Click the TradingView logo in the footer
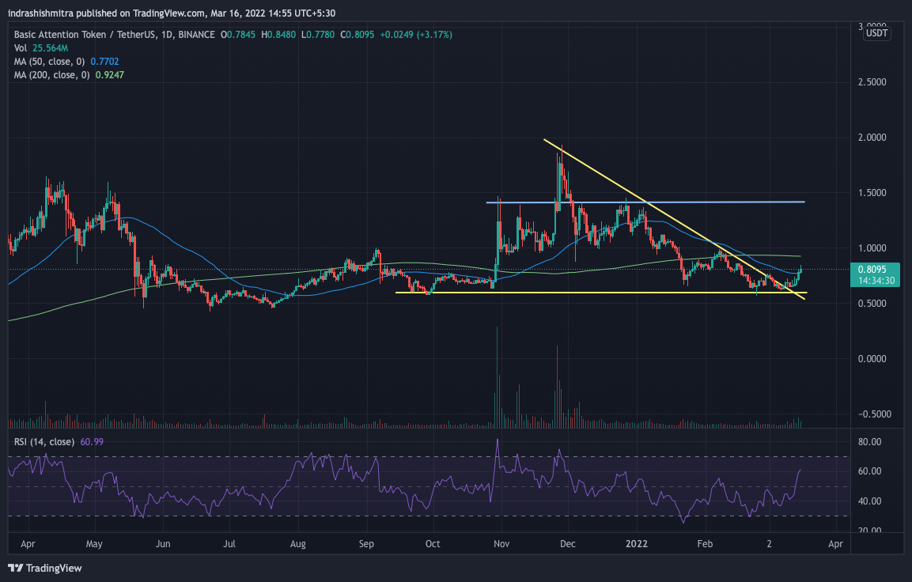This screenshot has width=912, height=582. [x=45, y=568]
